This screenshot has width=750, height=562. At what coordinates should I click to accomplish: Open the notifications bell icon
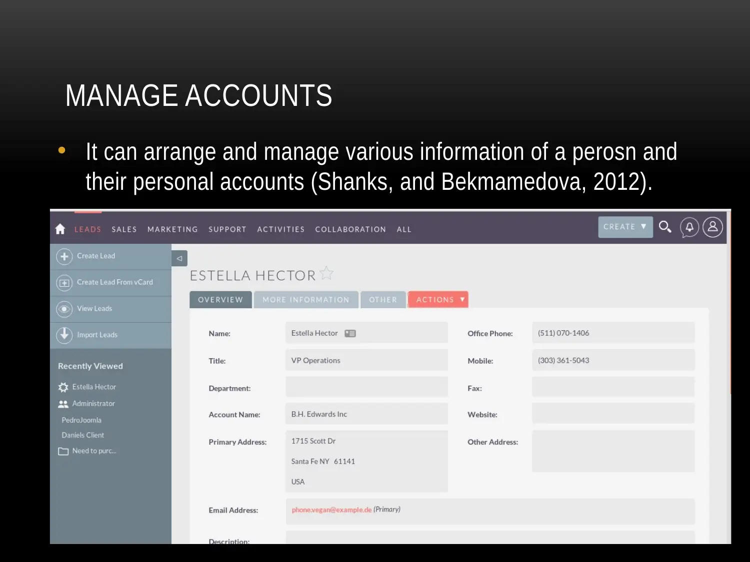[x=689, y=227]
